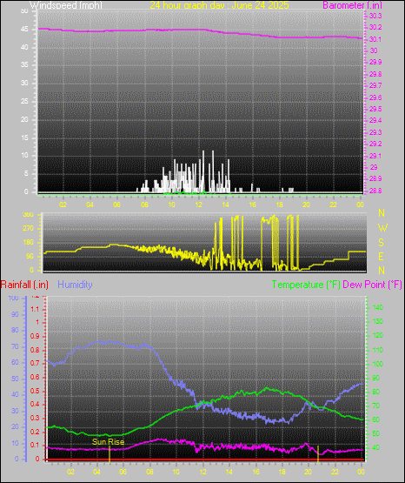Click the yellow sunset marker line
The image size is (405, 483).
(x=318, y=453)
